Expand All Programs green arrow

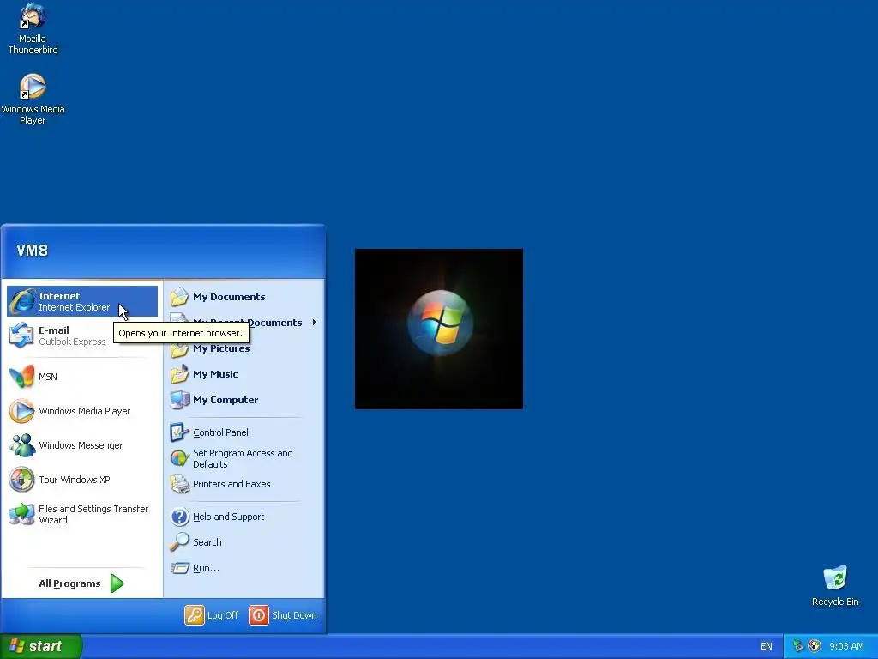[x=117, y=583]
